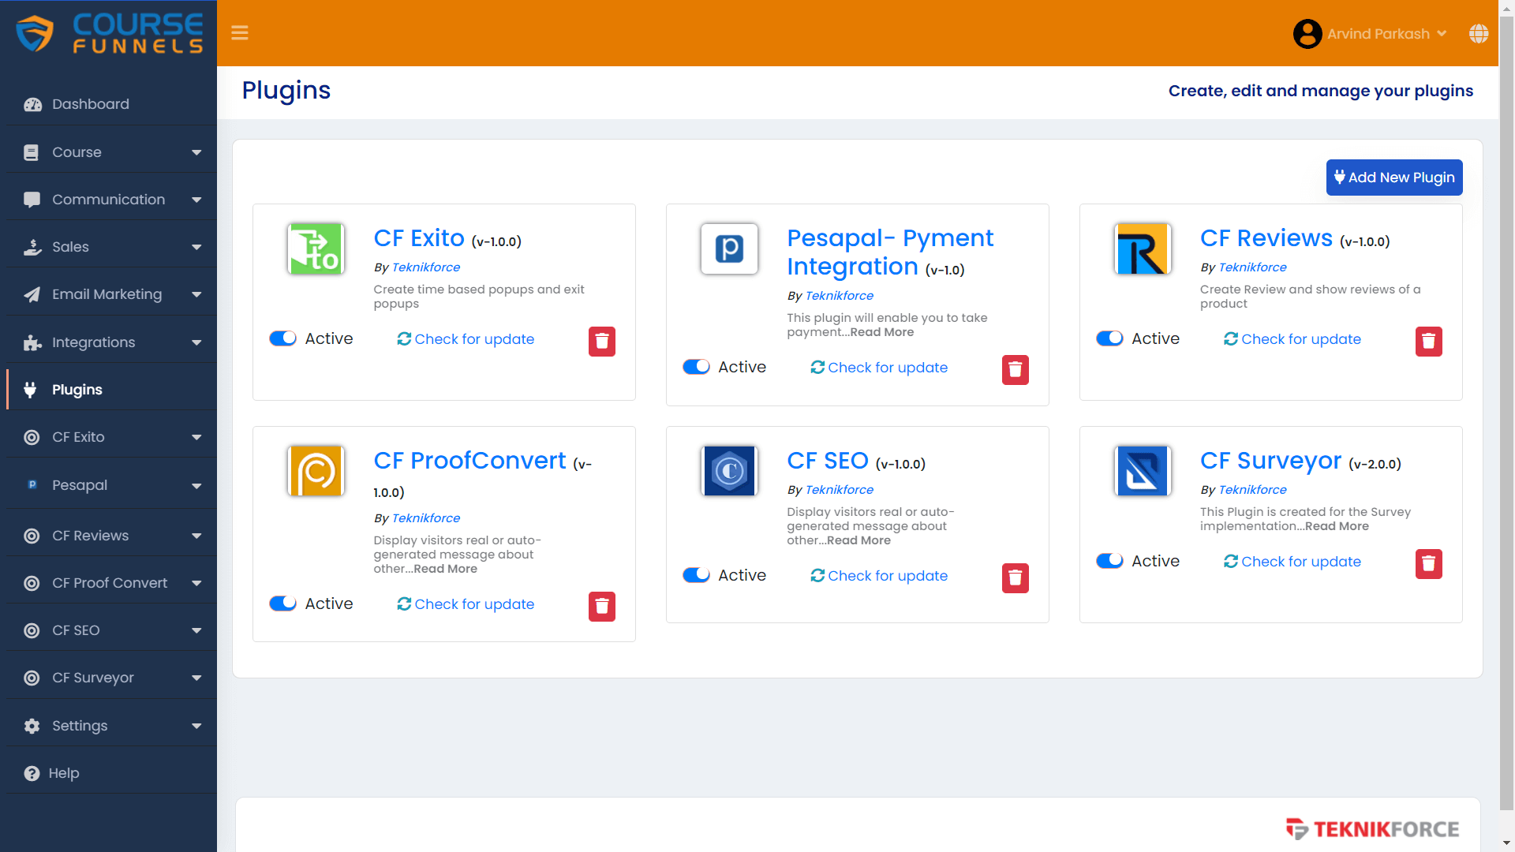Click the Email Marketing paper plane icon
The width and height of the screenshot is (1515, 852).
[32, 294]
